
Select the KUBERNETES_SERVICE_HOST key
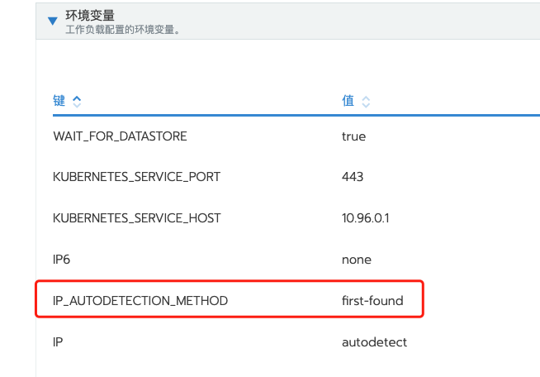136,218
